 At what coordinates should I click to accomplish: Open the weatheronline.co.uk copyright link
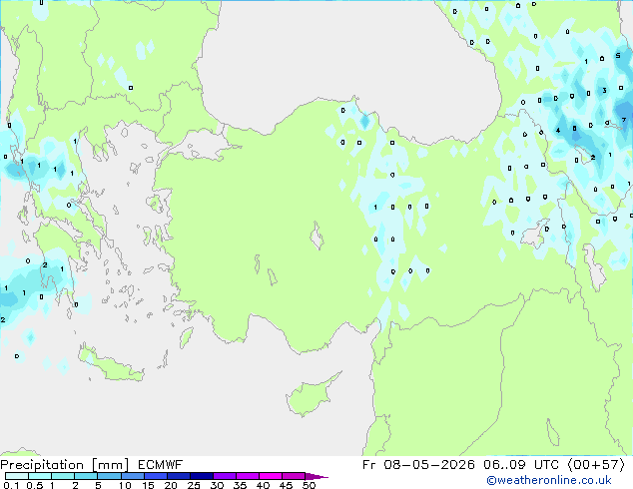tap(549, 480)
